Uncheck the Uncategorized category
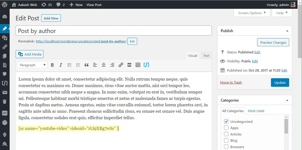 (226, 121)
